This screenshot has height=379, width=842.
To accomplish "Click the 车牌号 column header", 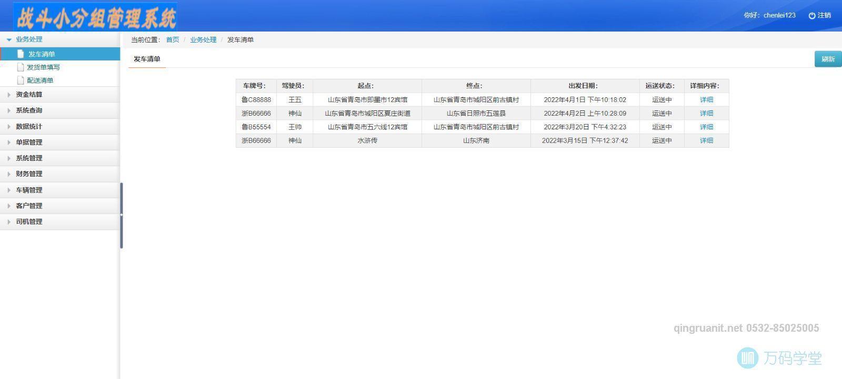I will coord(256,86).
